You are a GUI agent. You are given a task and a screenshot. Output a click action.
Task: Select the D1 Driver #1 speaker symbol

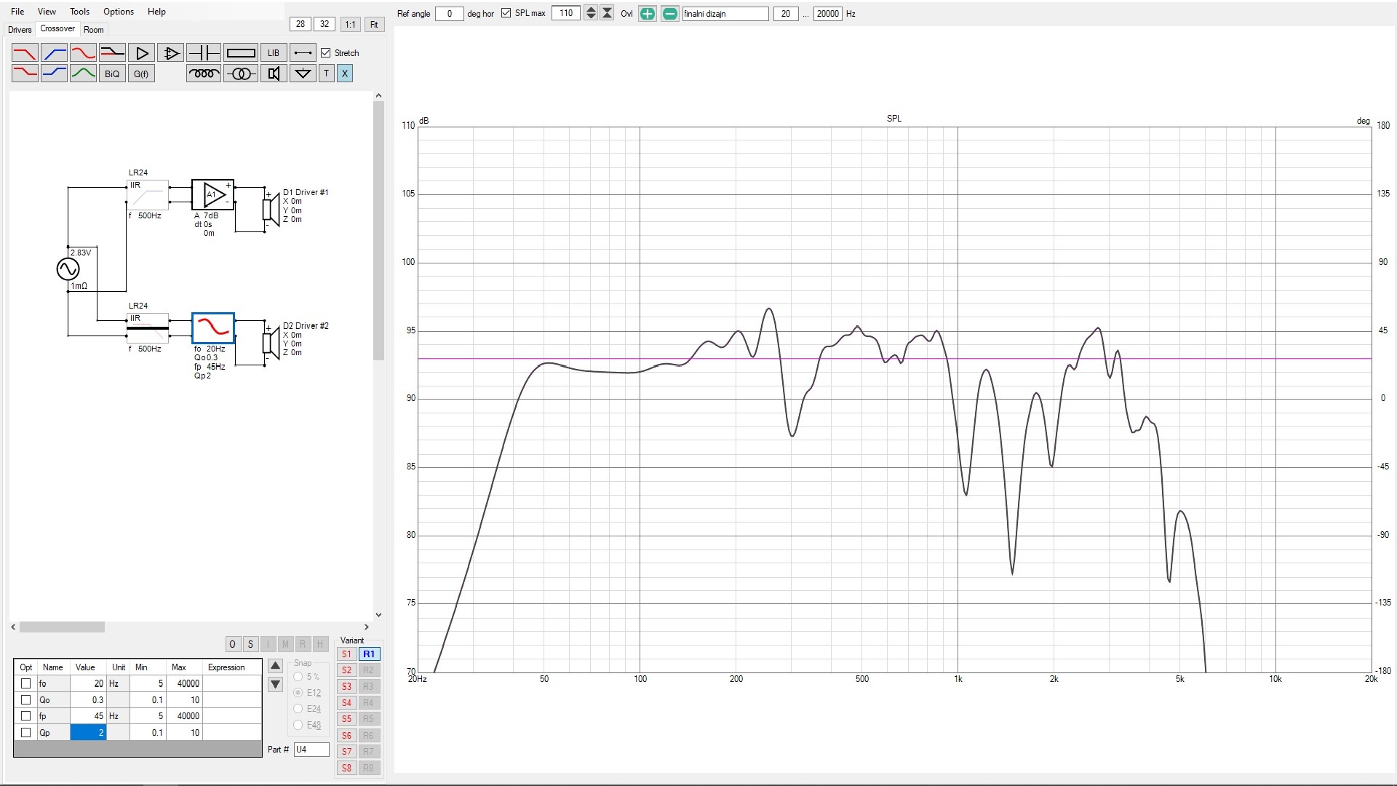[x=271, y=210]
